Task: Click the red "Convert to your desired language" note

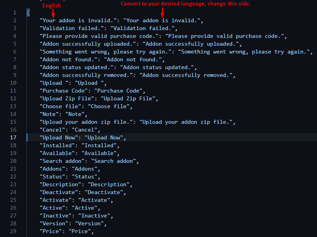Action: 185,4
